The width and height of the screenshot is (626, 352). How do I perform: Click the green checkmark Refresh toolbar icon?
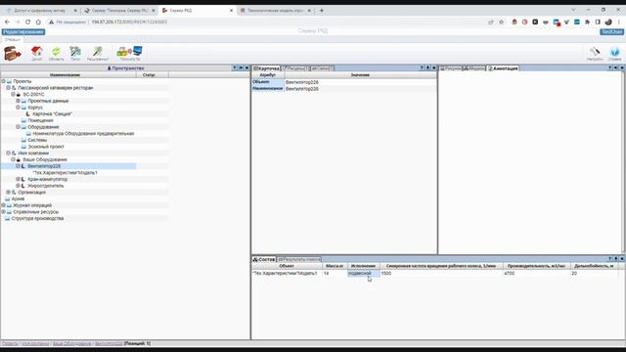(x=56, y=53)
